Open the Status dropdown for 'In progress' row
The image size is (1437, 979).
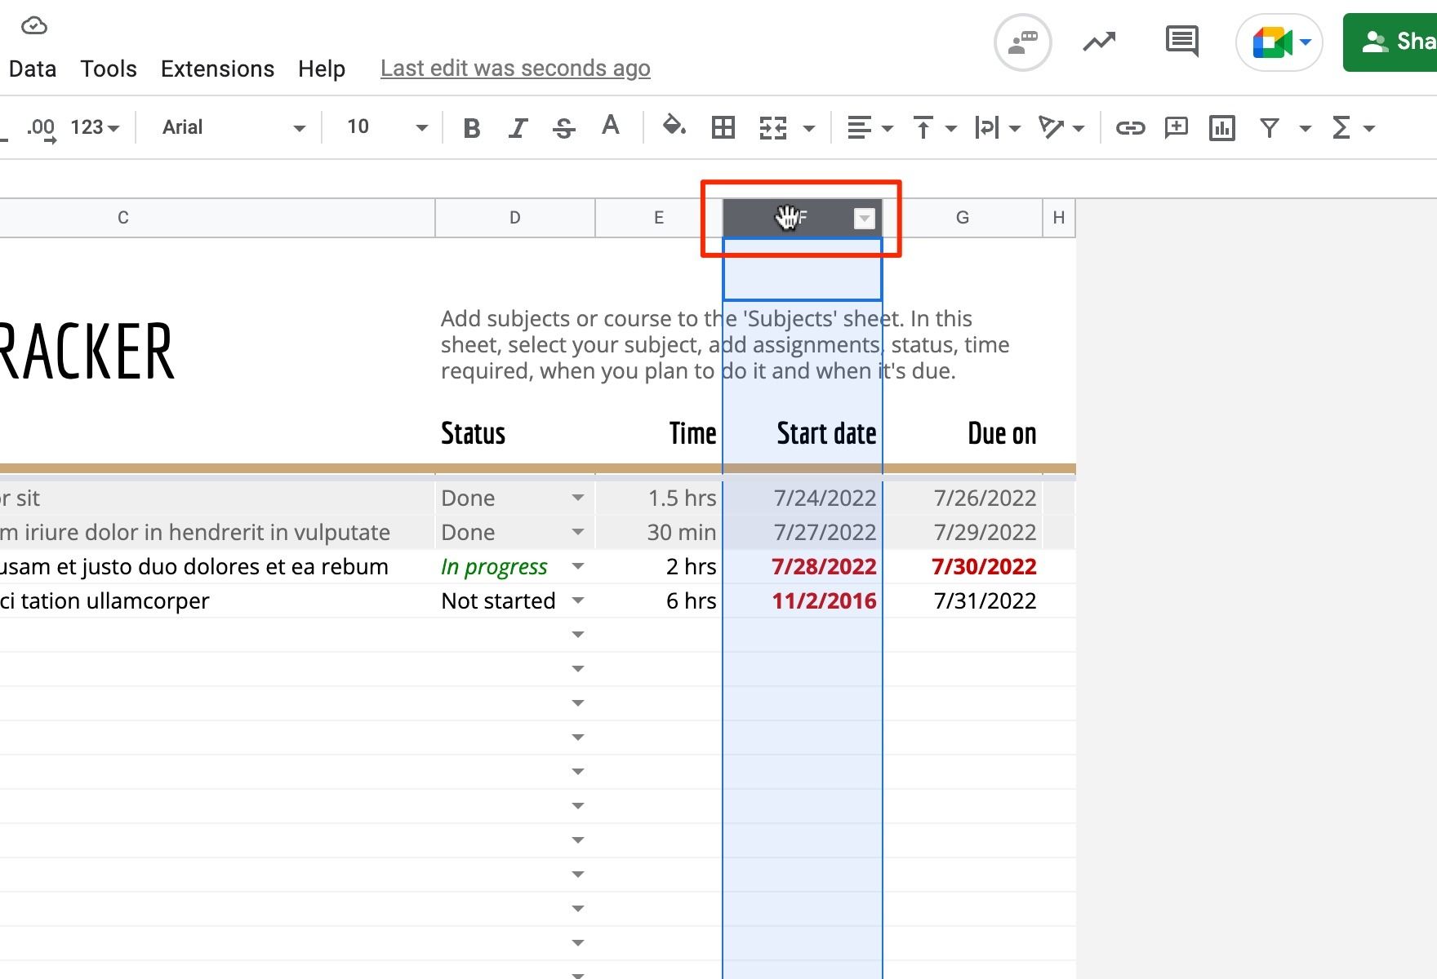(578, 566)
